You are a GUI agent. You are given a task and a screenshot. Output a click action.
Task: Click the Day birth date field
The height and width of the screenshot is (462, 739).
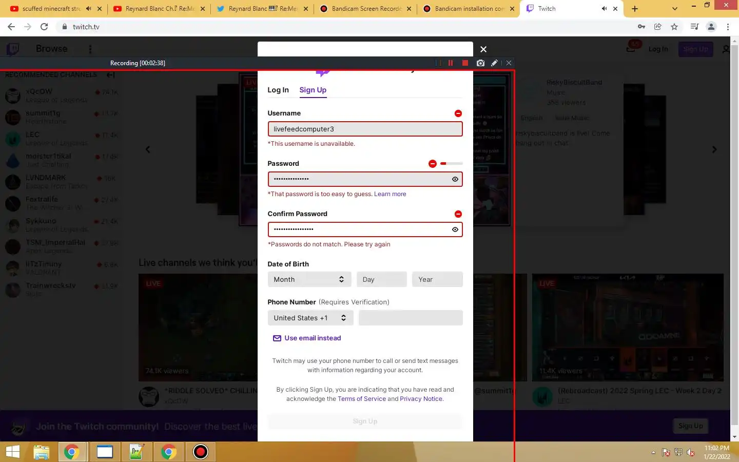point(382,279)
